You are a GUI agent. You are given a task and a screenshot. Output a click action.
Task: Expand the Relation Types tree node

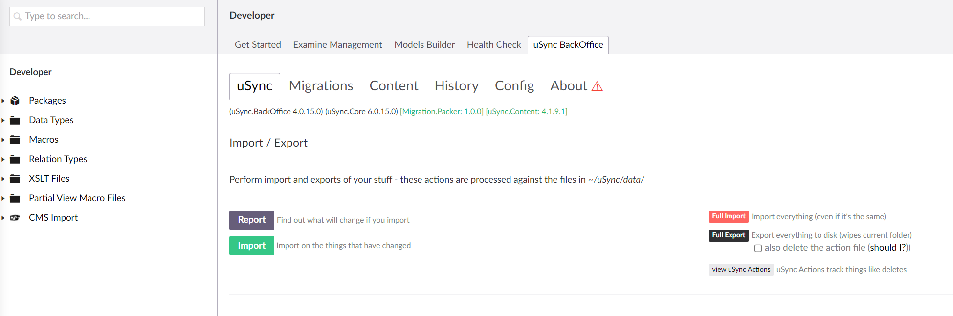[x=3, y=159]
